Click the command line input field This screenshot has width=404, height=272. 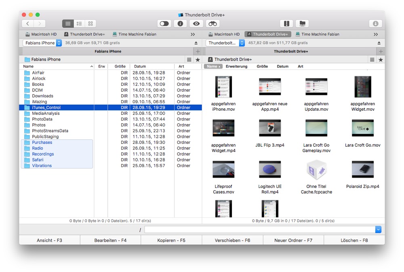click(260, 230)
